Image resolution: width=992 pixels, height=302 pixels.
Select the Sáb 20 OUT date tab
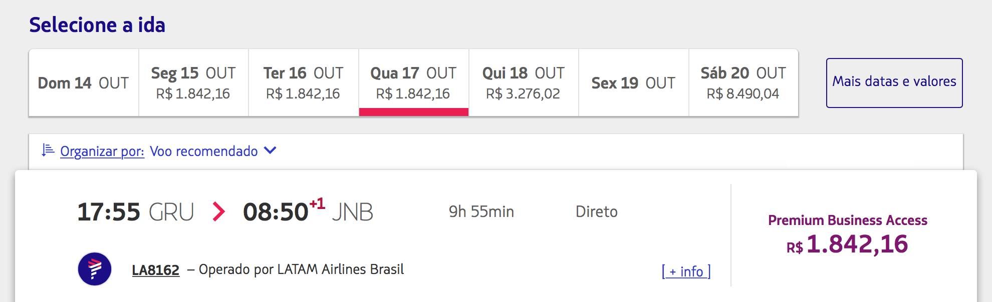click(743, 83)
